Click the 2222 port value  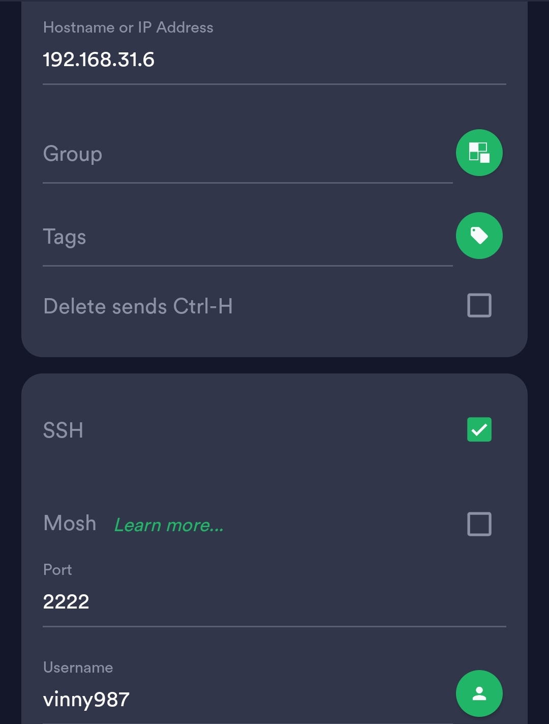(x=66, y=602)
